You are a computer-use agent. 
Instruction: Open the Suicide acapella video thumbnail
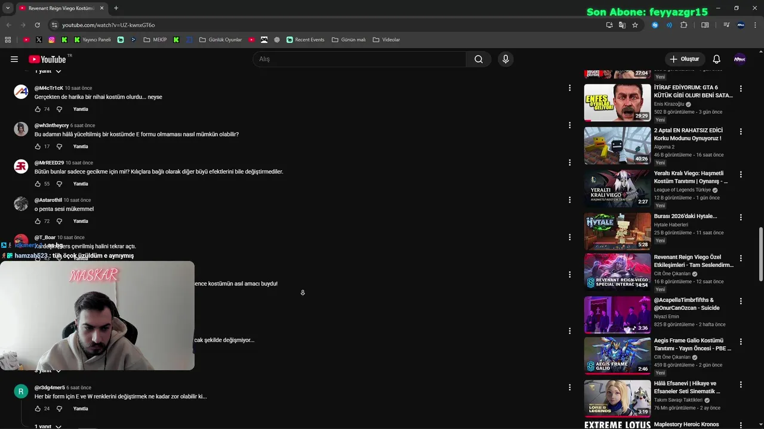(617, 315)
